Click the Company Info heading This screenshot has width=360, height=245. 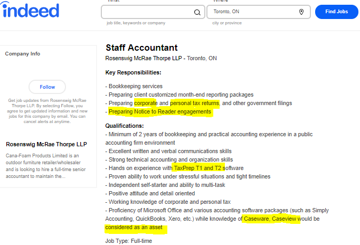(23, 54)
